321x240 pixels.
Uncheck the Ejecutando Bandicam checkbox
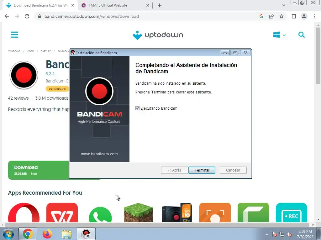pos(137,108)
